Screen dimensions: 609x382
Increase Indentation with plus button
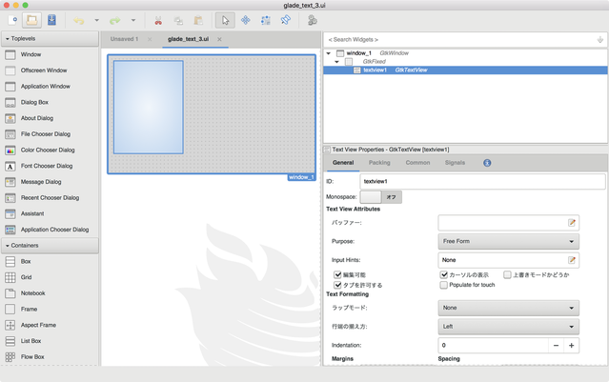[571, 346]
